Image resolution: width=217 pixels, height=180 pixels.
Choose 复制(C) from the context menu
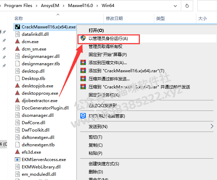[x=96, y=145]
